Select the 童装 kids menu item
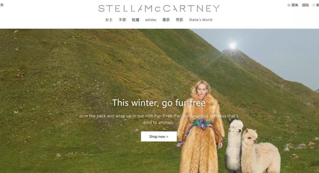This screenshot has height=173, width=319. tap(166, 20)
